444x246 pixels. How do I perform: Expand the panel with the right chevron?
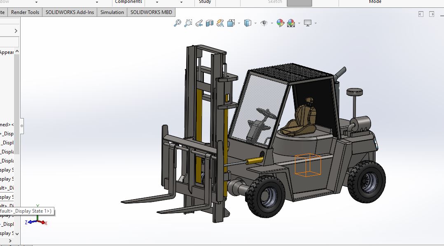(16, 31)
